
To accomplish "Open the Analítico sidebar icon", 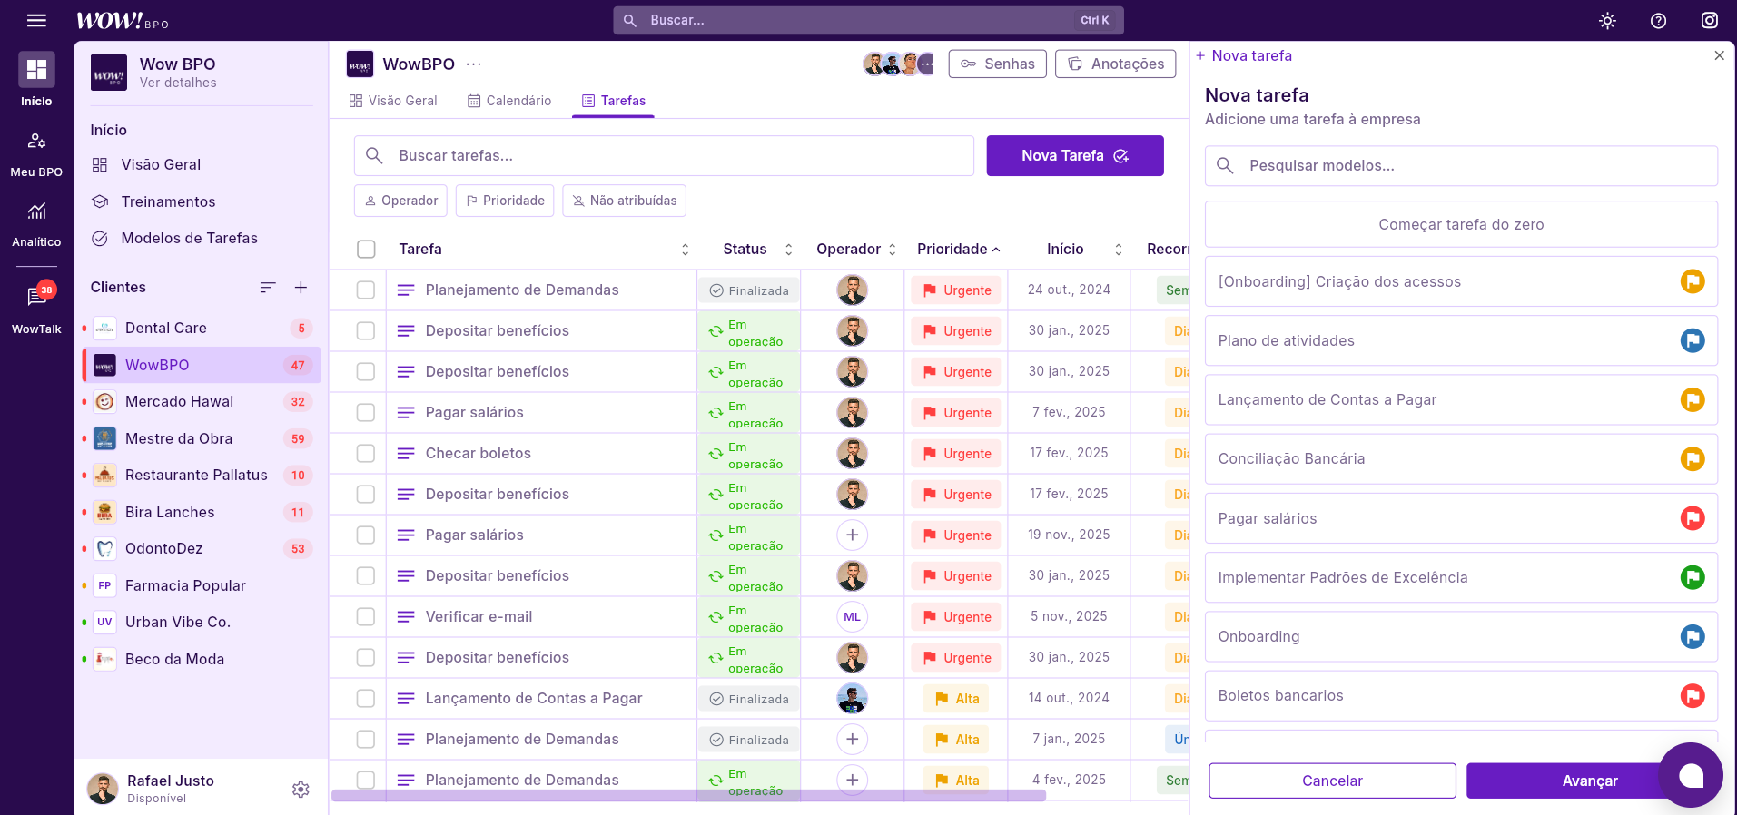I will (36, 212).
